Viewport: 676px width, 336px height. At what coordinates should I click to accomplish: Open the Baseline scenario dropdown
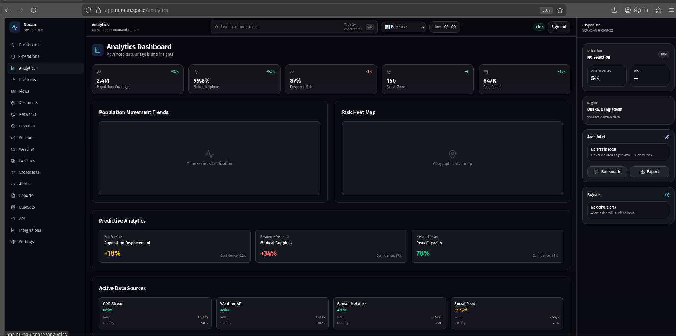coord(403,27)
